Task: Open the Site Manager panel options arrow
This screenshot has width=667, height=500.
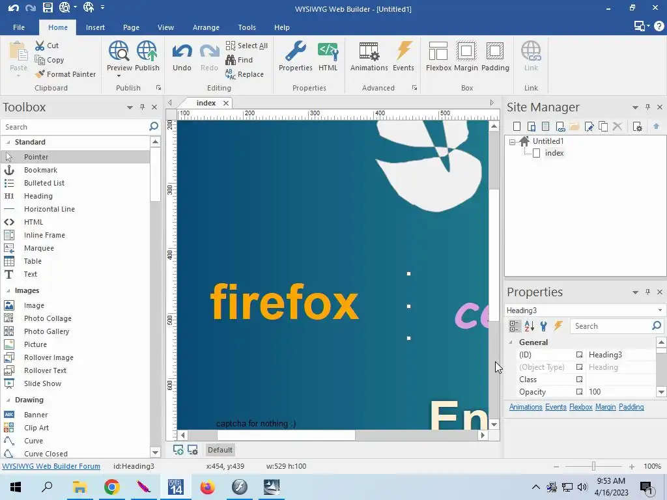Action: (635, 107)
